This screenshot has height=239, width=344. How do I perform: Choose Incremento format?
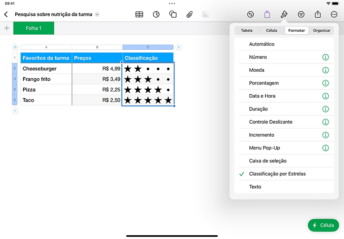pos(284,135)
